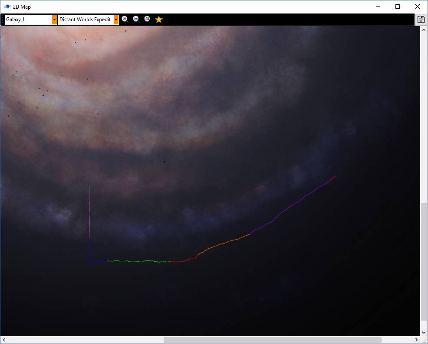
Task: Click the toolbar drag grip handle
Action: pos(3,19)
